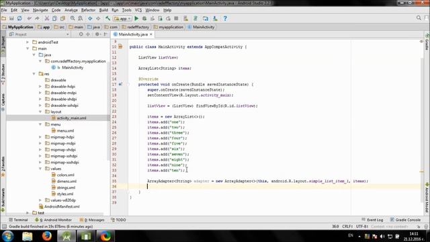Expand the androidTest folder
430x242 pixels.
[x=28, y=42]
